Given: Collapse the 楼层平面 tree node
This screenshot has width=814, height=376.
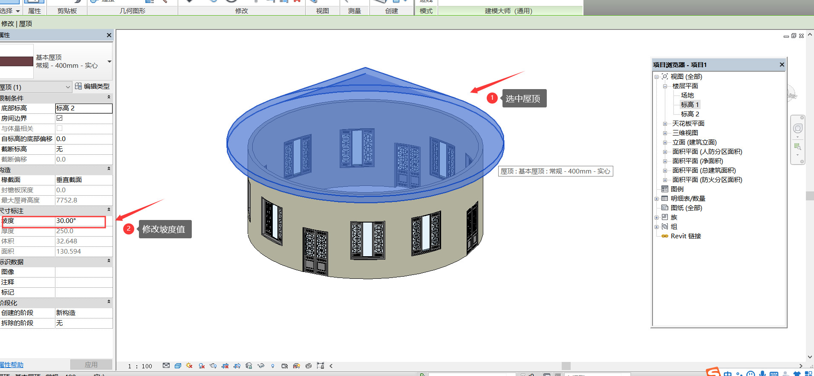Looking at the screenshot, I should coord(665,86).
